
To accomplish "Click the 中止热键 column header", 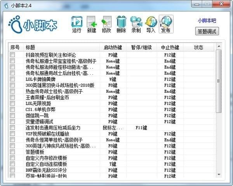I will tap(170, 47).
